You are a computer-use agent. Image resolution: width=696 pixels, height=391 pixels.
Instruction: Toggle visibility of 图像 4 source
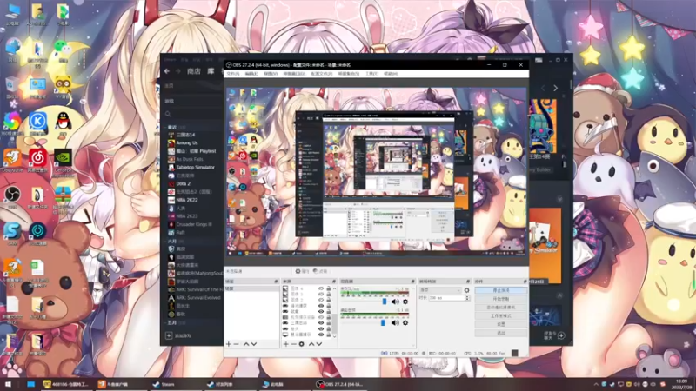[x=321, y=288]
